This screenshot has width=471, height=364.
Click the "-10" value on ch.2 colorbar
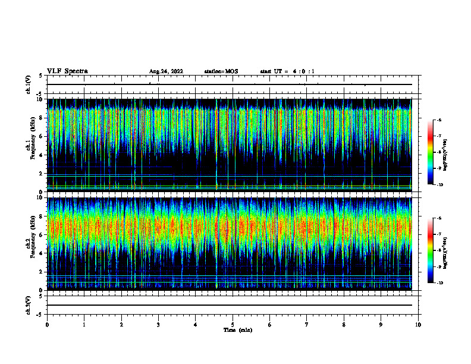439,283
